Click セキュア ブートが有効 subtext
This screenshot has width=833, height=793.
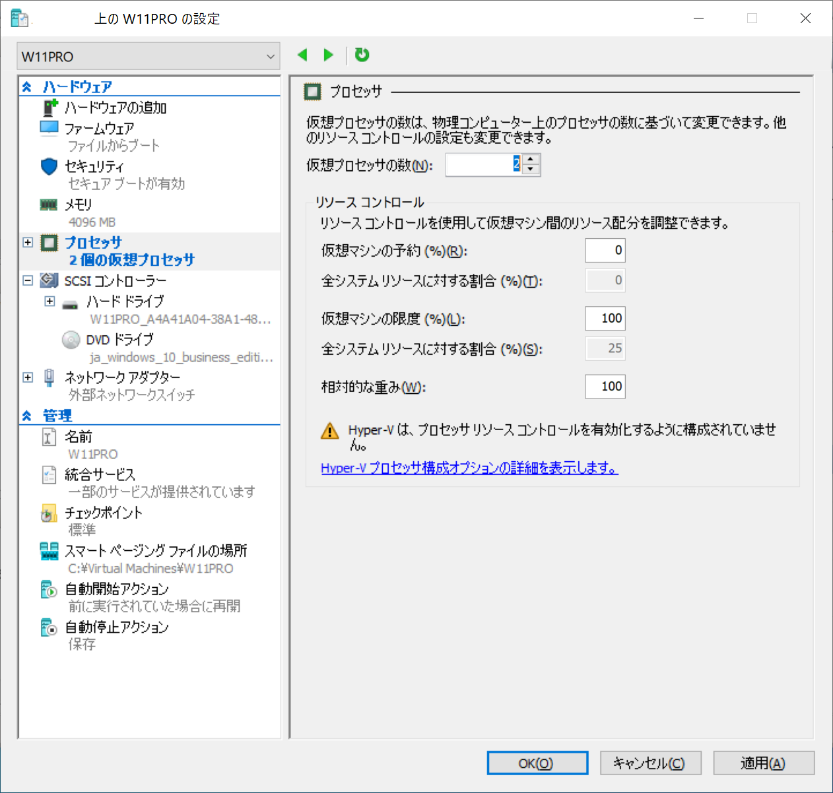point(126,184)
